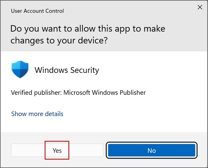Click the 'changes to your device?' text
Viewport: 208px width, 168px height.
59,40
